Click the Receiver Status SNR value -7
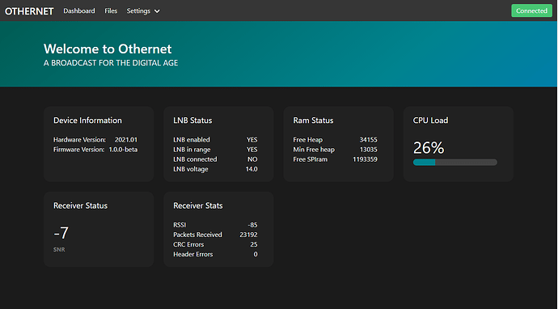The image size is (558, 309). pyautogui.click(x=61, y=233)
